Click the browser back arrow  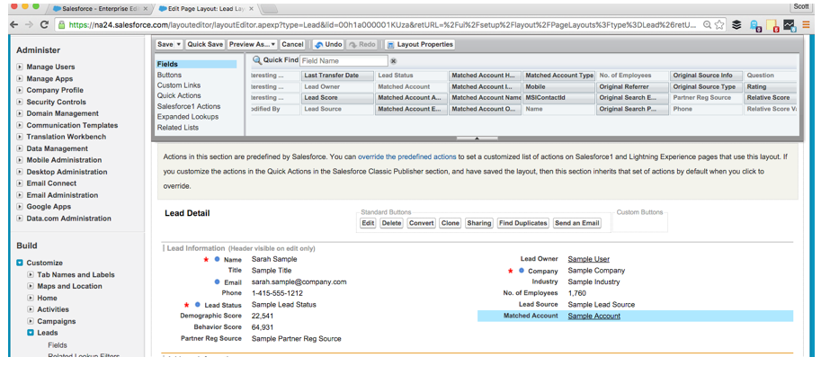click(14, 24)
